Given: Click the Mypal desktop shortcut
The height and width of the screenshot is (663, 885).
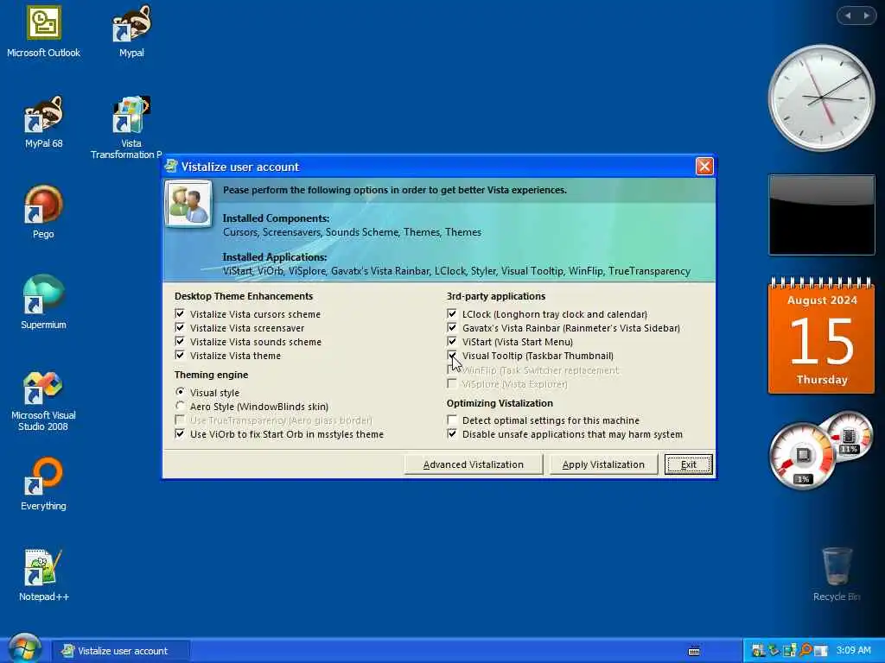Looking at the screenshot, I should coord(131,31).
